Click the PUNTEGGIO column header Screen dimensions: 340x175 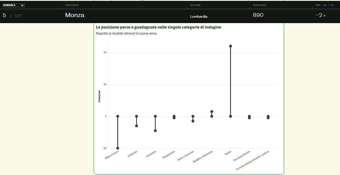[259, 5]
